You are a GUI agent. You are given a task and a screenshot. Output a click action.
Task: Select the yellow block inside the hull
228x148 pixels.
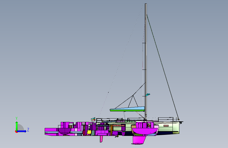(89, 132)
